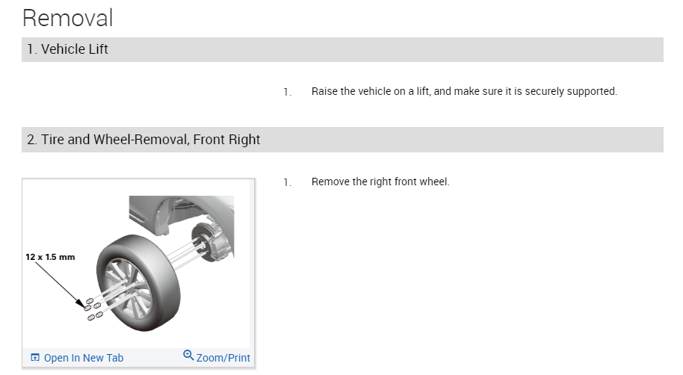Viewport: 683px width, 375px height.
Task: Click the Open In New Tab icon
Action: click(x=34, y=358)
